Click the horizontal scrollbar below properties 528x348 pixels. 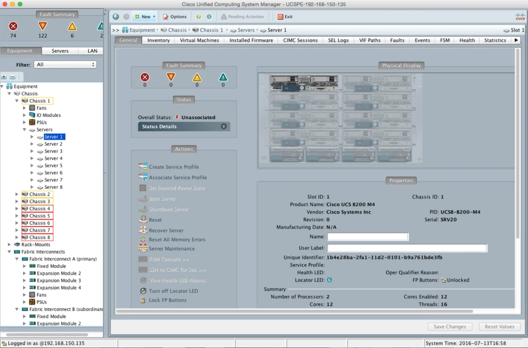[294, 311]
